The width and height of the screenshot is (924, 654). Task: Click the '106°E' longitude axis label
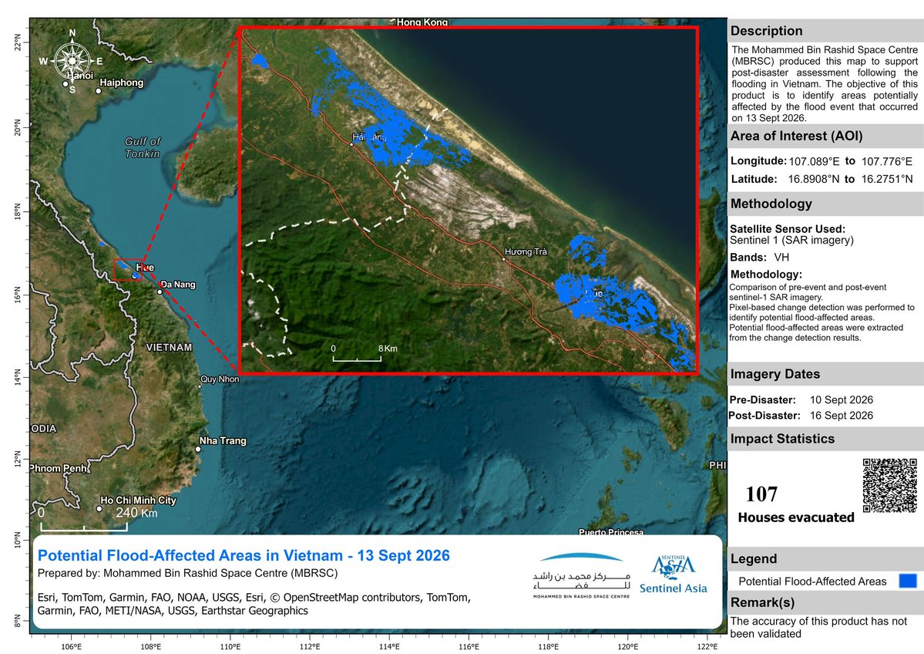click(72, 647)
